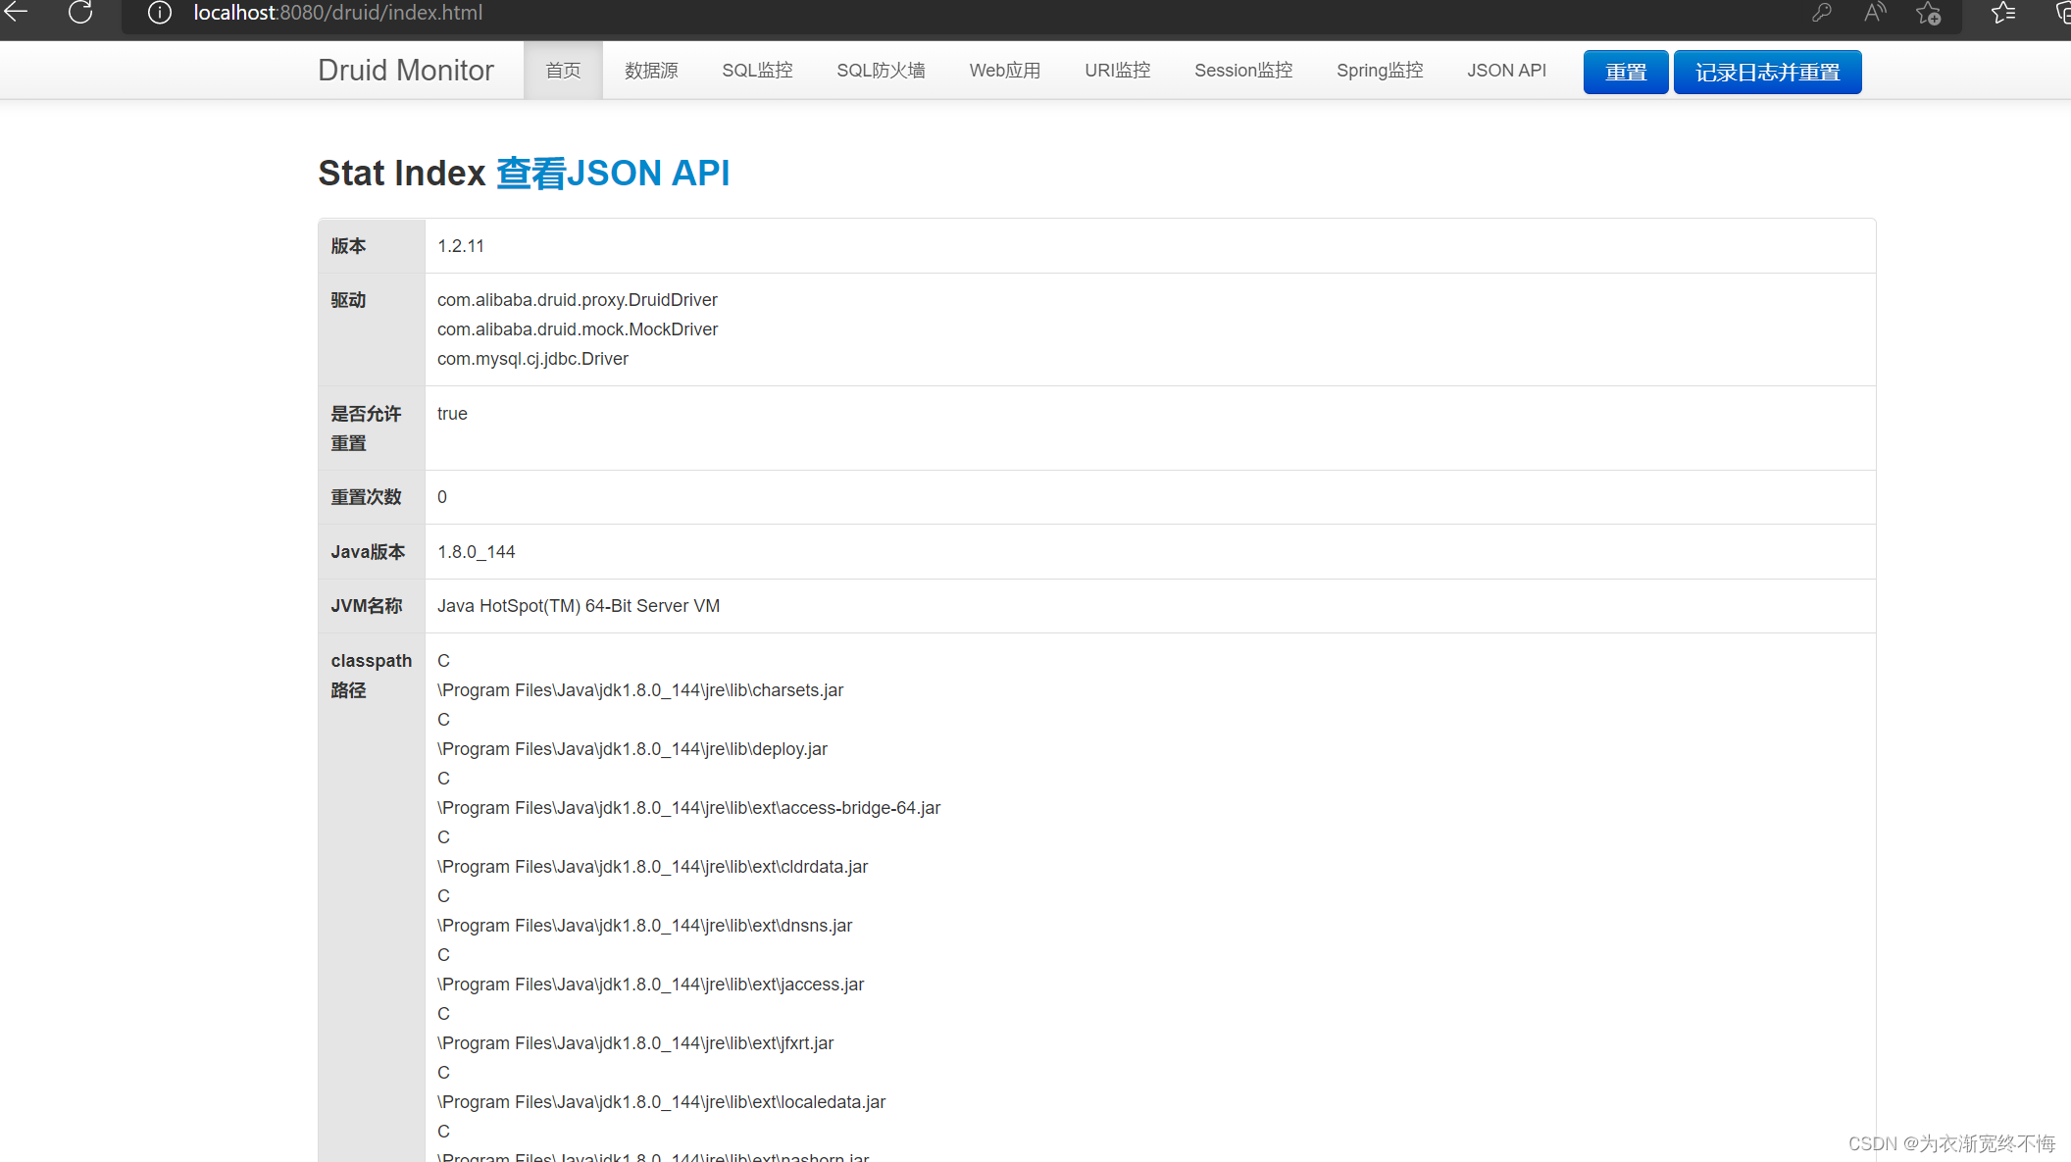Click the password key icon
The width and height of the screenshot is (2071, 1162).
tap(1822, 13)
